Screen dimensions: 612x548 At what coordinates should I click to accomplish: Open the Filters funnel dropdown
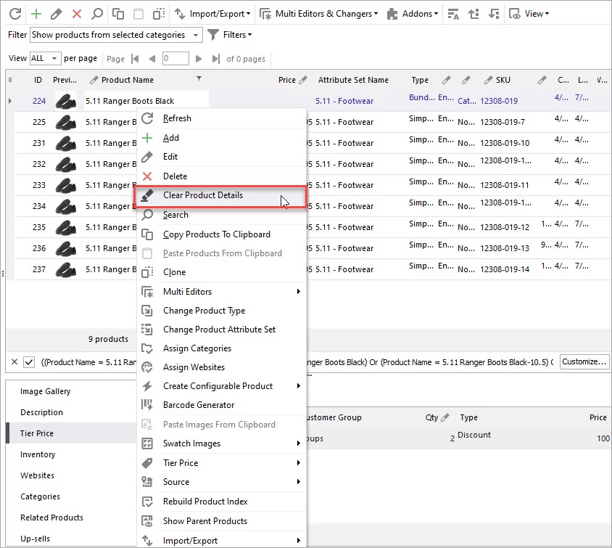[230, 35]
